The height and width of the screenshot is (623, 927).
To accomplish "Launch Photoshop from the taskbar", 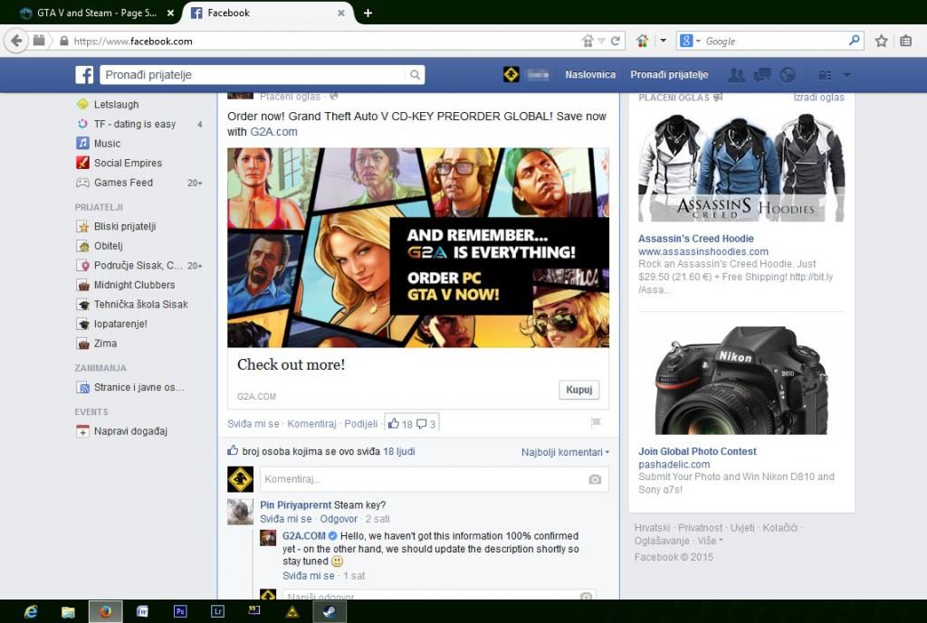I will coord(180,611).
